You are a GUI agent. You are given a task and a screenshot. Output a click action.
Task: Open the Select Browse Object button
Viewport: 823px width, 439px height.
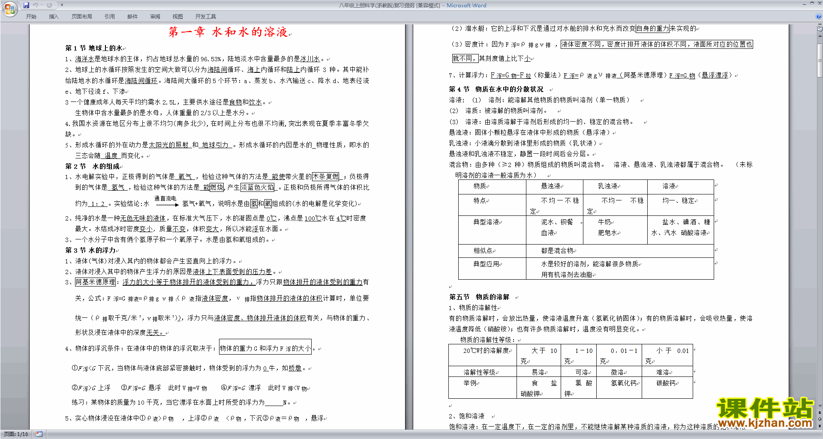point(820,419)
